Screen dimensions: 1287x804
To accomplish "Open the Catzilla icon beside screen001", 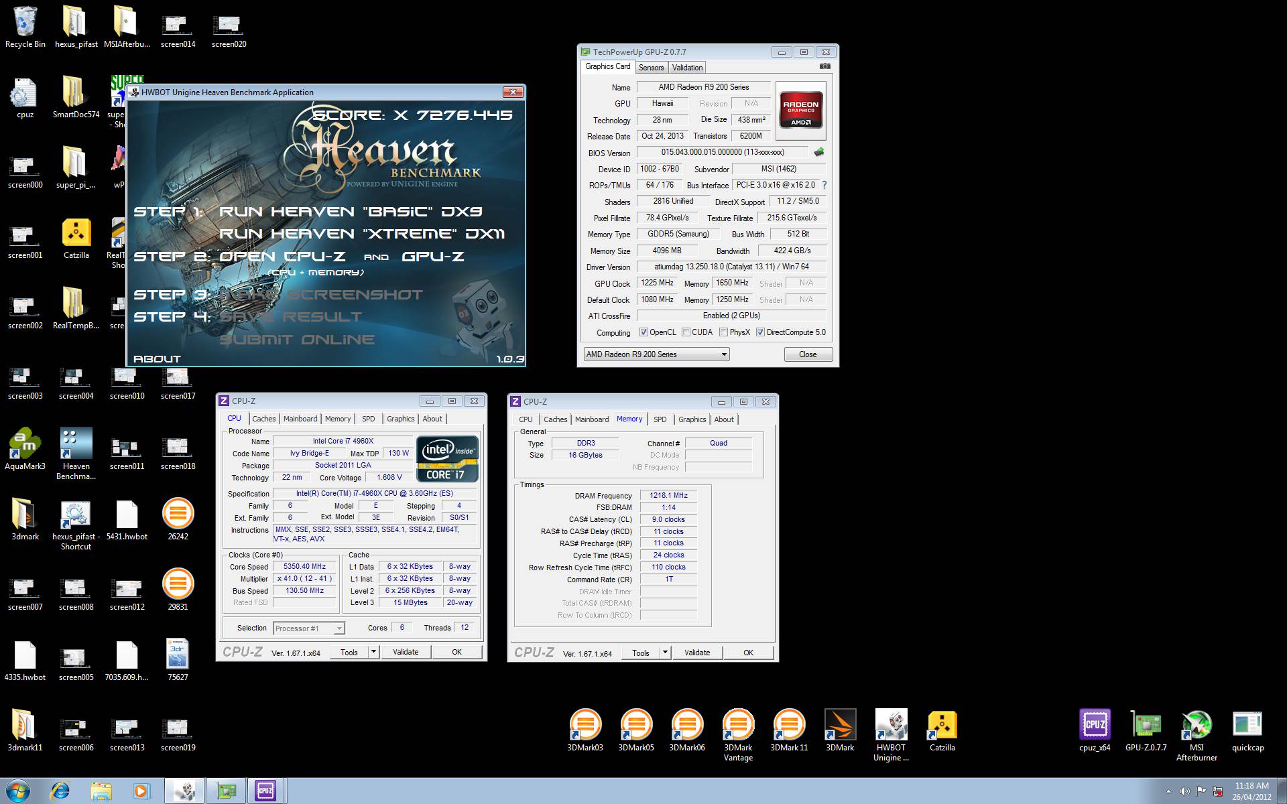I will [x=76, y=239].
